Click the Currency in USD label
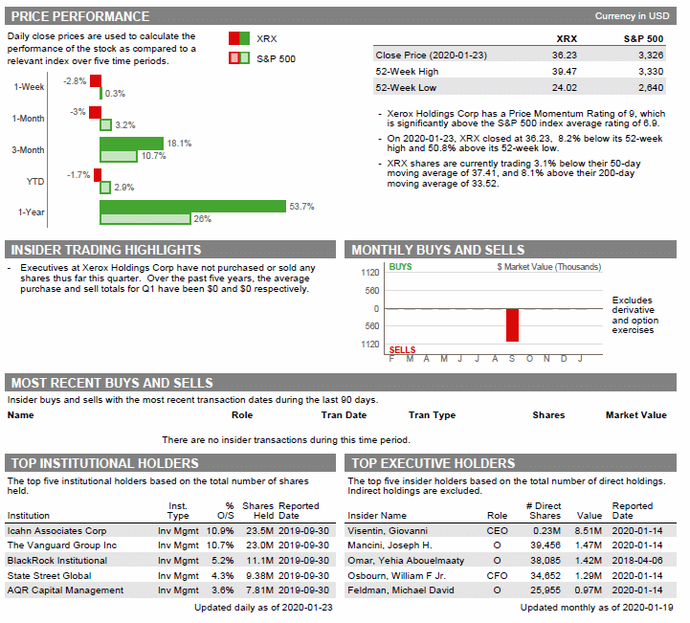 pyautogui.click(x=632, y=16)
